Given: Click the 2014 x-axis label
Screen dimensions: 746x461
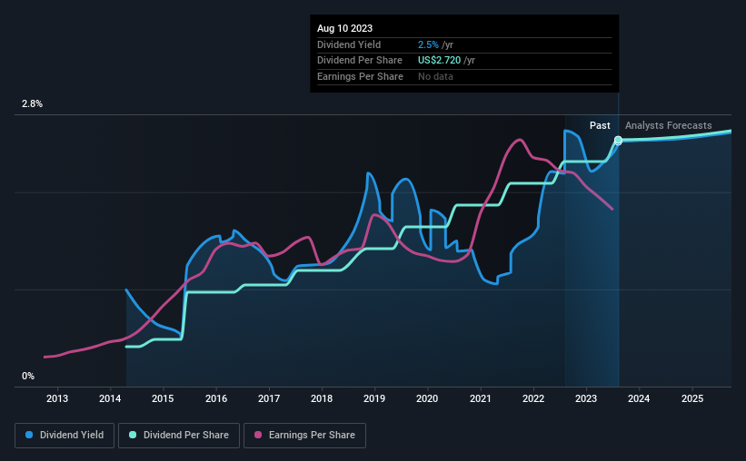Looking at the screenshot, I should pos(110,398).
